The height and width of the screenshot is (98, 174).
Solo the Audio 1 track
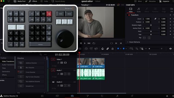(x=65, y=74)
